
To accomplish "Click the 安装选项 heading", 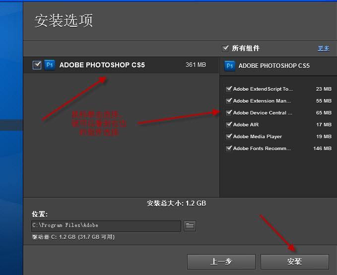I will click(64, 21).
